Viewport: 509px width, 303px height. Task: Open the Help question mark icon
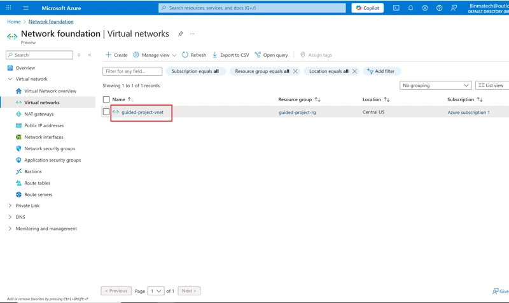[439, 8]
